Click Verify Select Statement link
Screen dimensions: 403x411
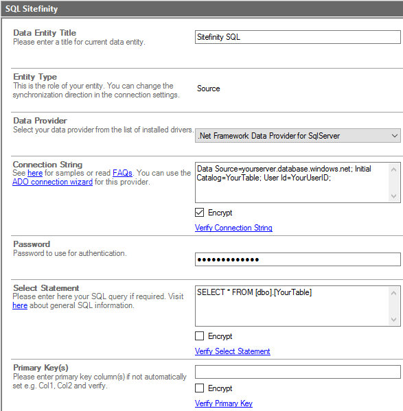pyautogui.click(x=233, y=351)
